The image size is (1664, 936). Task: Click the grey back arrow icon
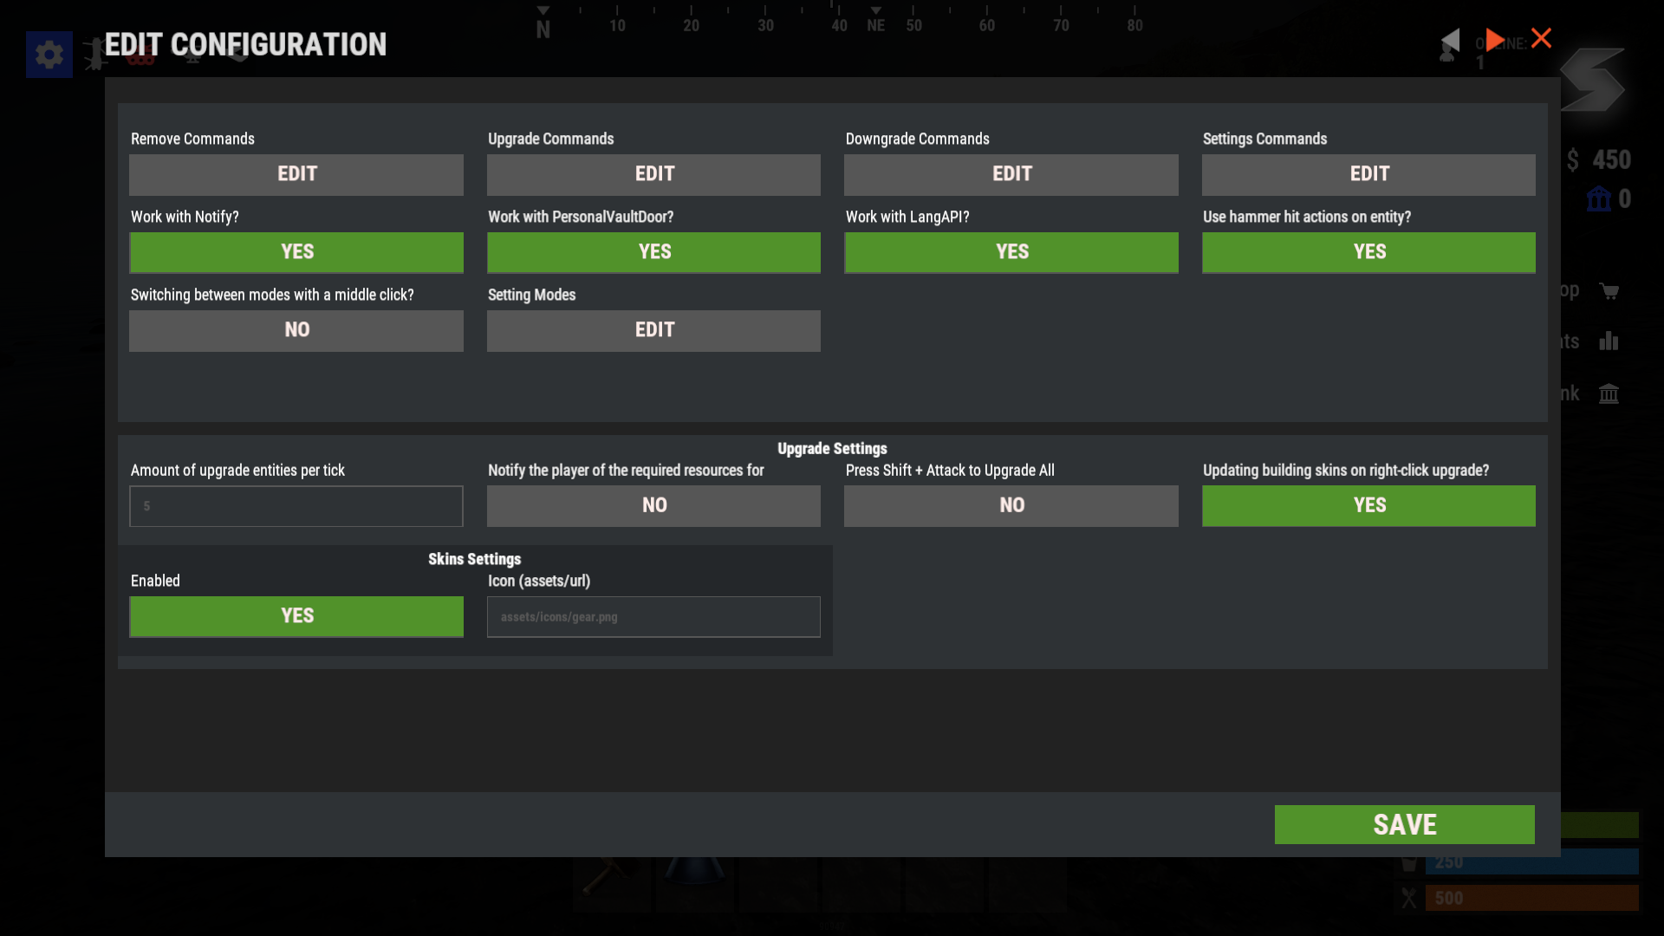tap(1451, 40)
